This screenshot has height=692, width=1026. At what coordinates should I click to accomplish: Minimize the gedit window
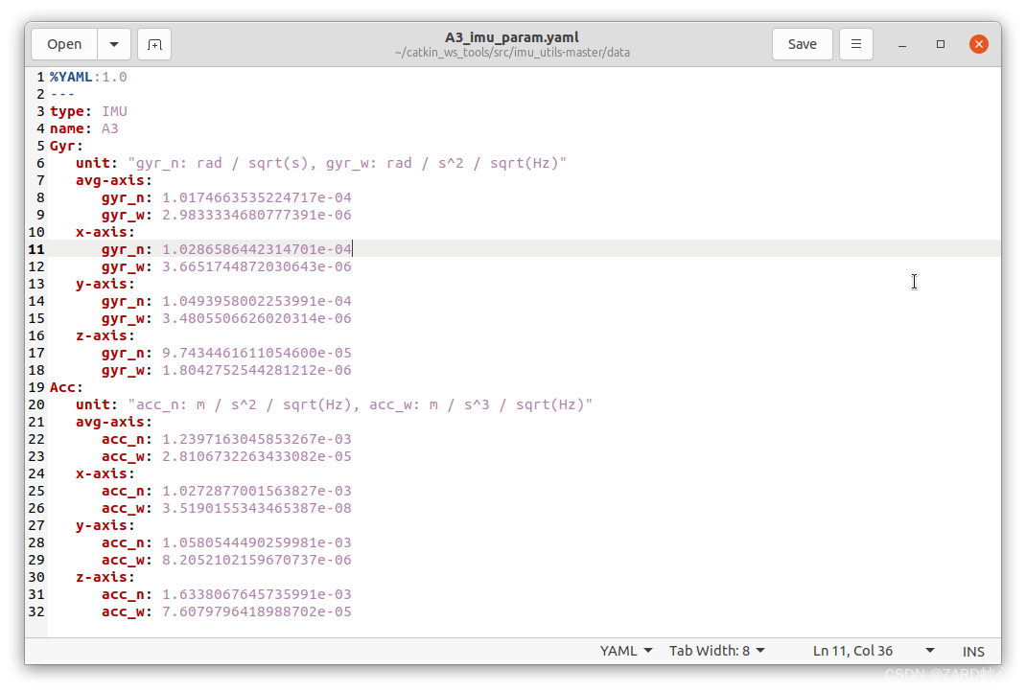click(901, 44)
